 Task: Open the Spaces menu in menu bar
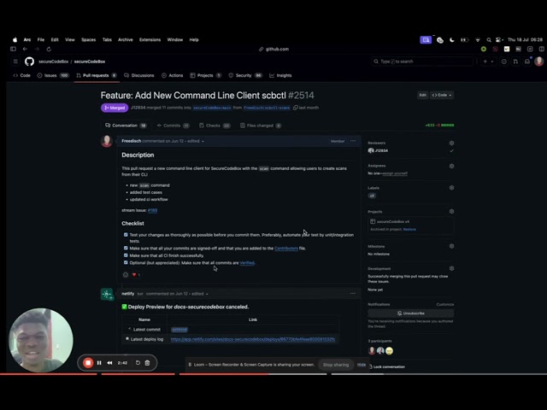pyautogui.click(x=88, y=40)
